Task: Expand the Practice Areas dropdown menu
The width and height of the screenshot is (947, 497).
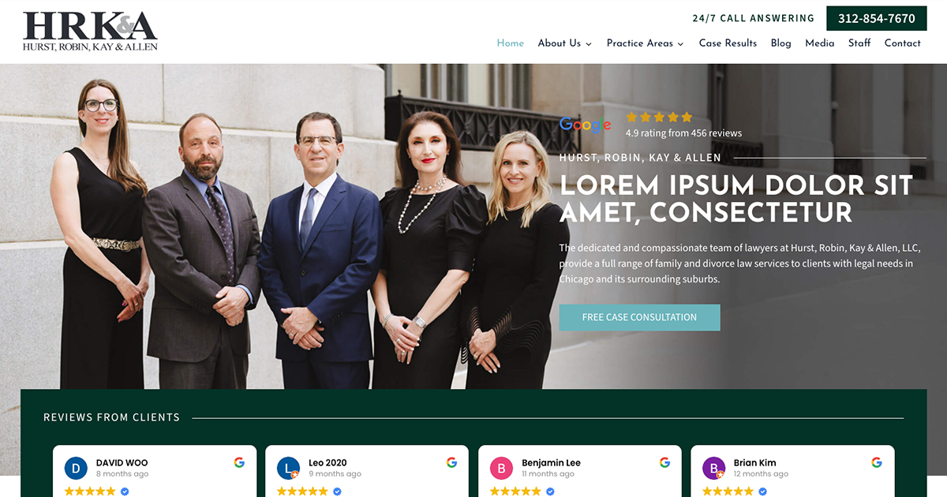Action: tap(646, 43)
